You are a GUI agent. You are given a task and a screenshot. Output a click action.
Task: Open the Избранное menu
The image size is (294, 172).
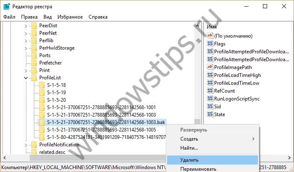pos(70,17)
